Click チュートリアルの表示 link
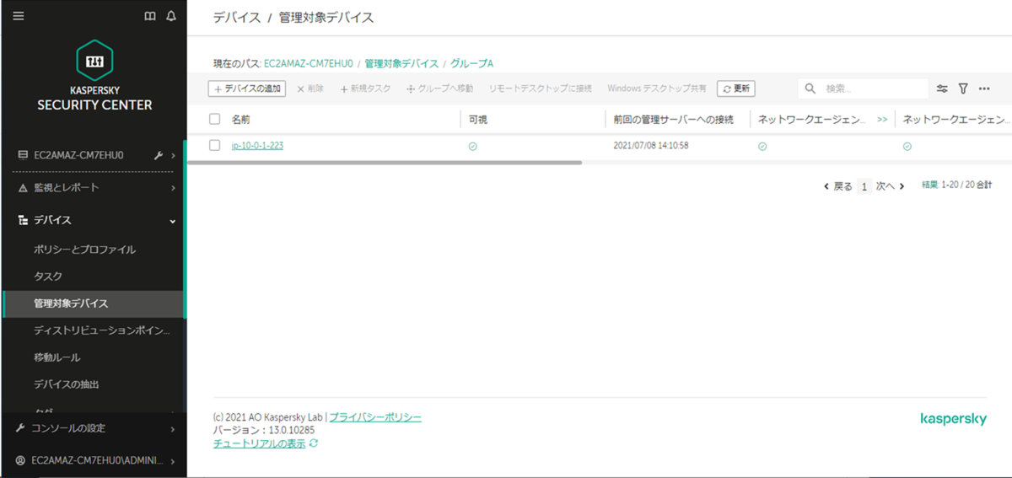This screenshot has height=478, width=1012. click(x=260, y=443)
